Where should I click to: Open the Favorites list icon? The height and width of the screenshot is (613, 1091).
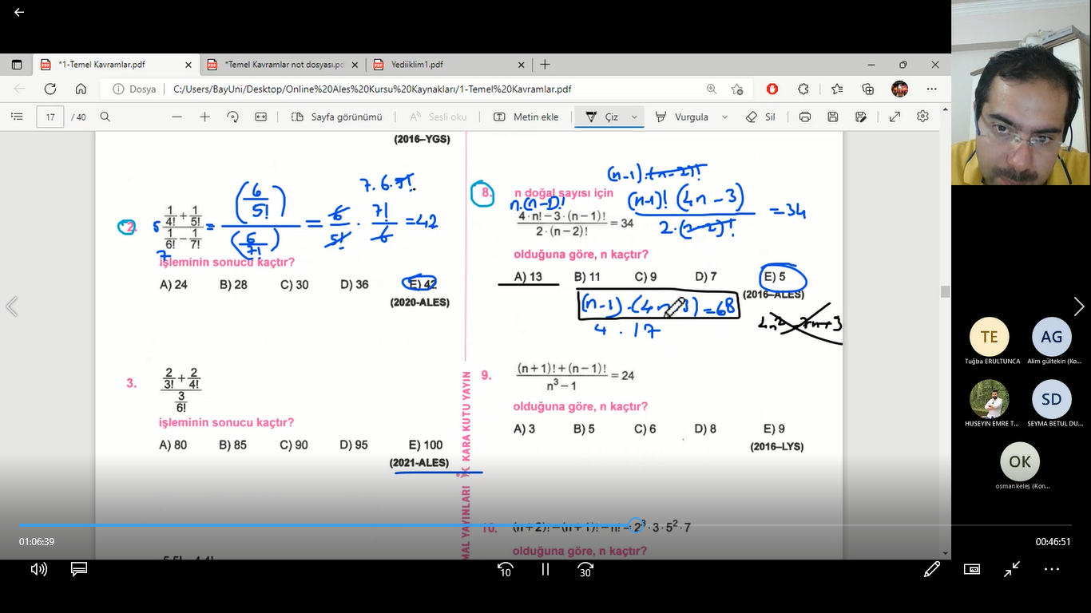pyautogui.click(x=836, y=89)
